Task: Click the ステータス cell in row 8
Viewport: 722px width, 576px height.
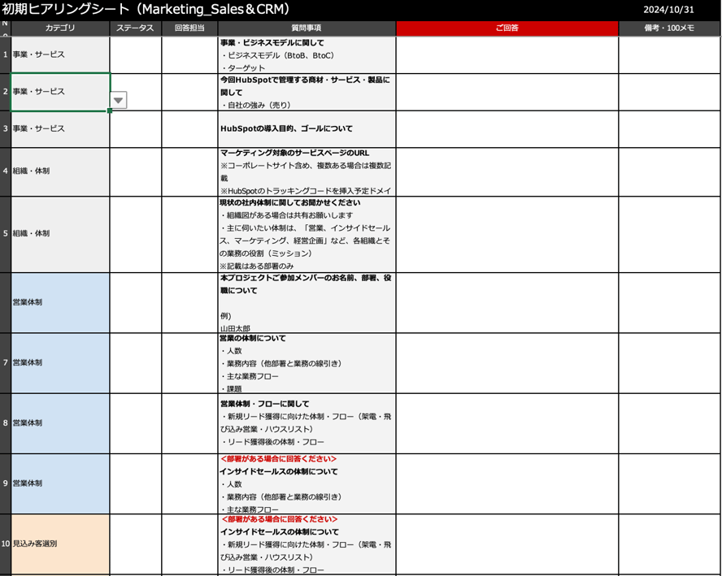Action: click(135, 423)
